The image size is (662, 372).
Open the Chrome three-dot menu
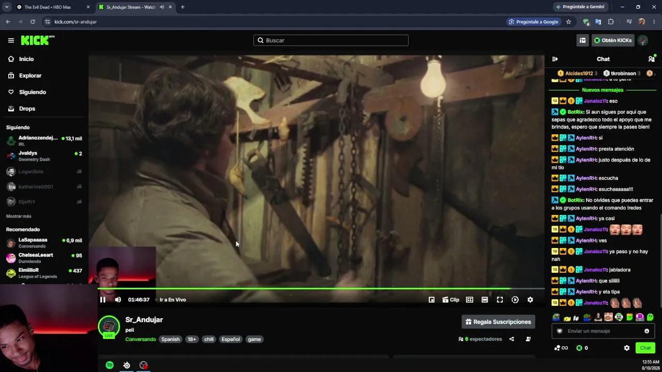654,22
